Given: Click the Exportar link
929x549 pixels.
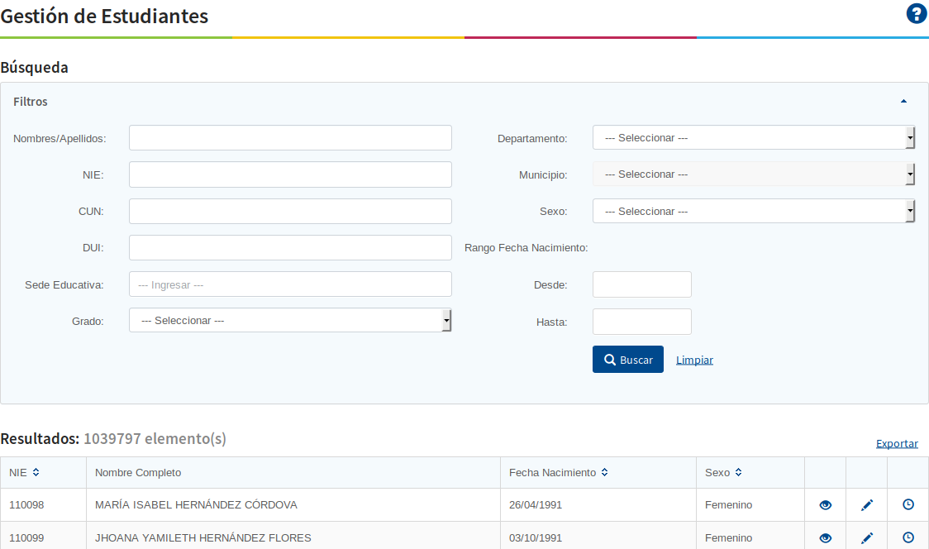Looking at the screenshot, I should (x=897, y=444).
